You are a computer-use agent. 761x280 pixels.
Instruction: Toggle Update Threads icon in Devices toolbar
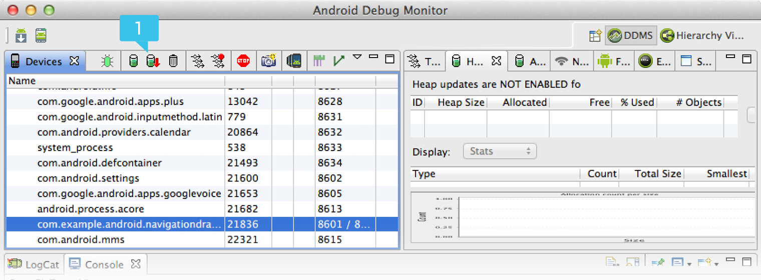click(198, 61)
